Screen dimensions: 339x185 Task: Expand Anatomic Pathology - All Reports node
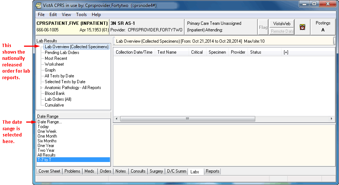(41, 88)
